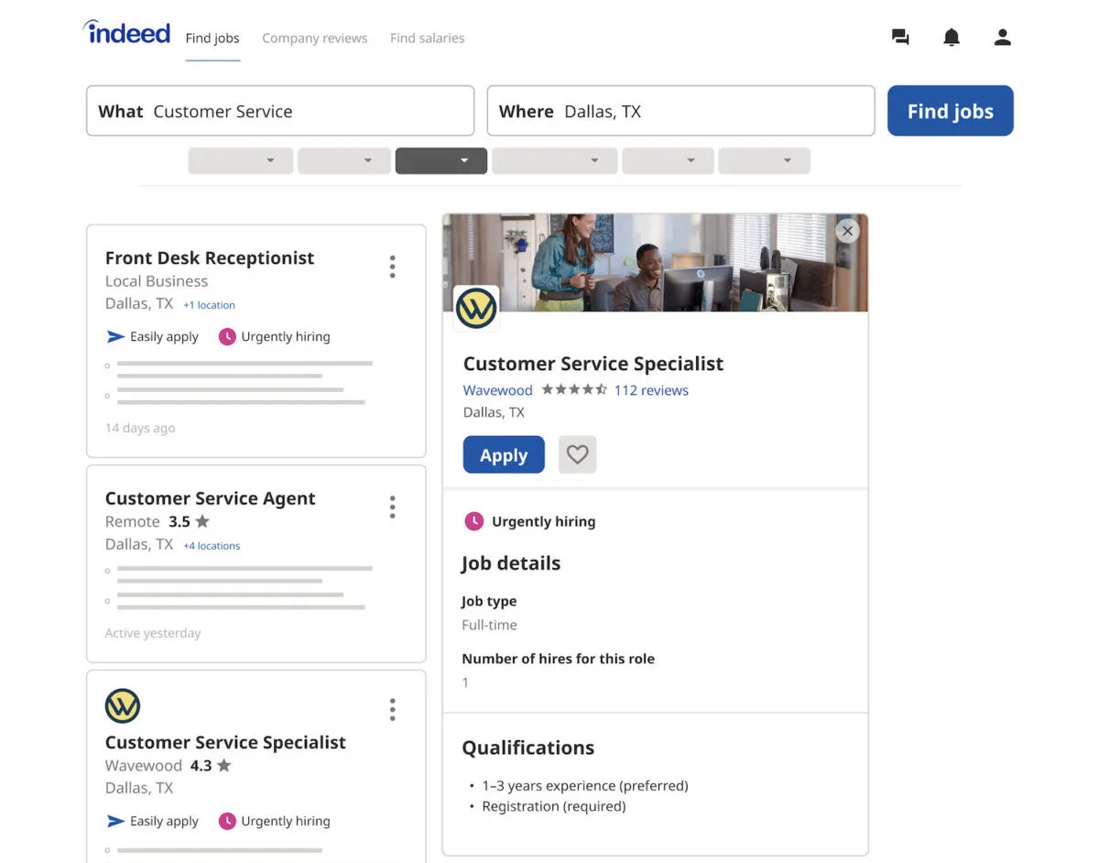Click the account profile icon
This screenshot has width=1099, height=863.
[x=1002, y=37]
